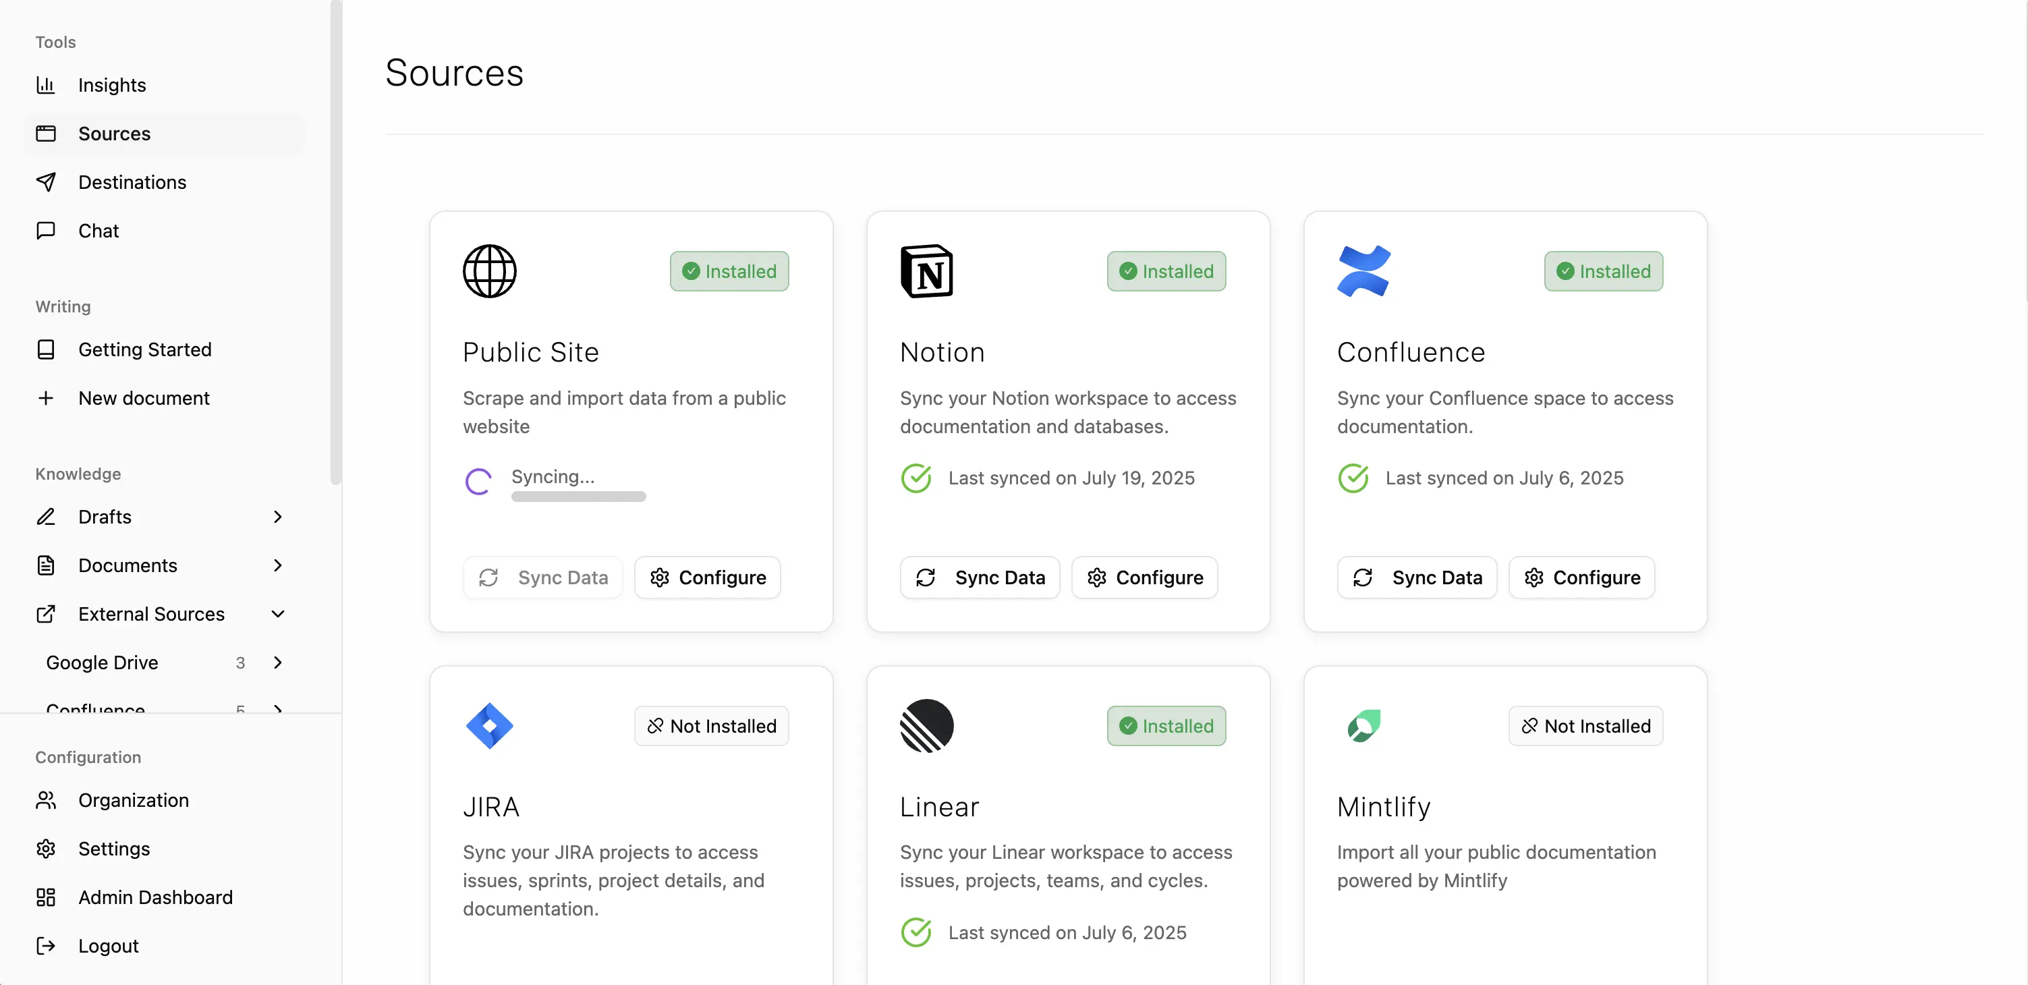This screenshot has width=2028, height=985.
Task: Click the Admin Dashboard grid icon
Action: (46, 897)
